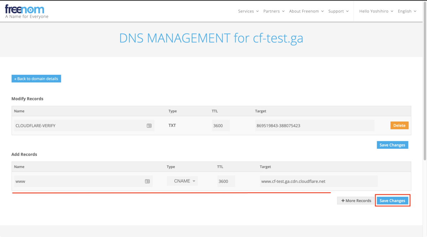Open the English language dropdown
This screenshot has width=427, height=237.
click(x=407, y=11)
